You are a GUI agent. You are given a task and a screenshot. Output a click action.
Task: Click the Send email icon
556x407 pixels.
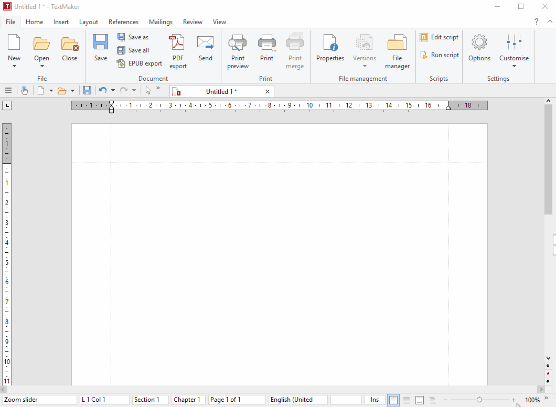205,49
